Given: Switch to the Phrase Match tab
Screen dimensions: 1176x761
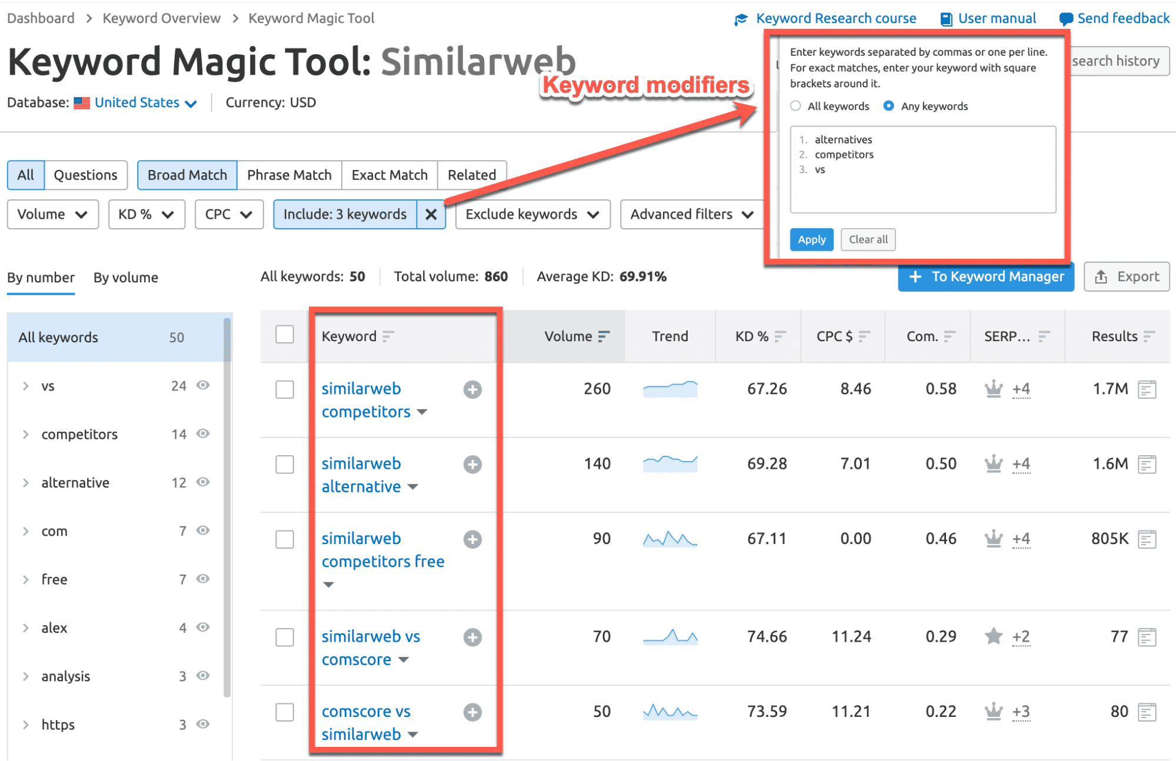Looking at the screenshot, I should pos(289,175).
